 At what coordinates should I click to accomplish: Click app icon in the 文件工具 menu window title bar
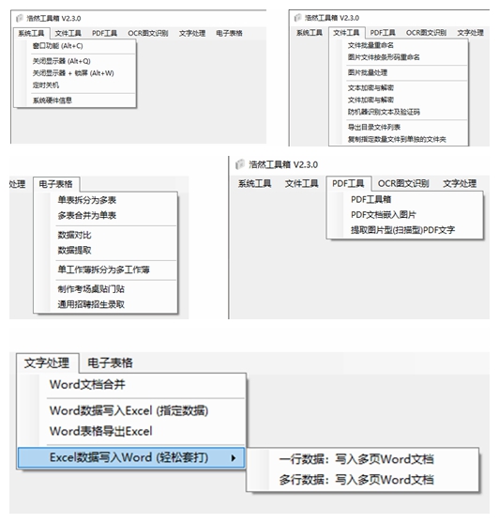[297, 18]
